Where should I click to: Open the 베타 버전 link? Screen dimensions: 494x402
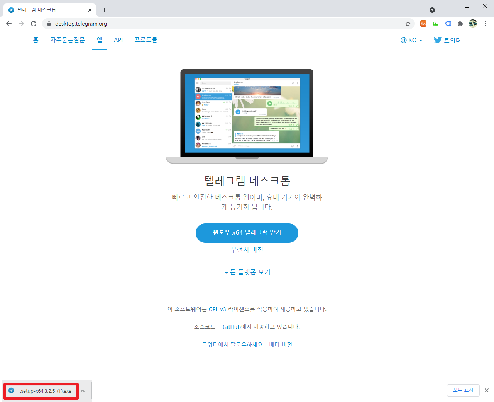coord(281,345)
